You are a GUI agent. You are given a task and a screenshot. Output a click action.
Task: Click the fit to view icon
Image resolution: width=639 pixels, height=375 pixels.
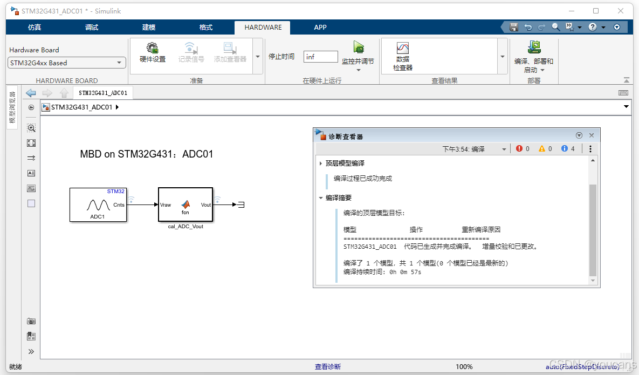click(x=31, y=143)
